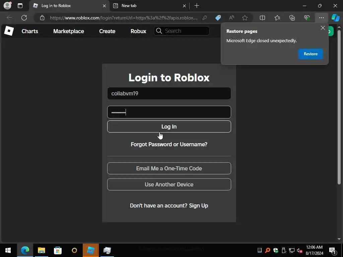Viewport: 343px width, 257px height.
Task: Open the Edge profile avatar icon
Action: coord(7,6)
